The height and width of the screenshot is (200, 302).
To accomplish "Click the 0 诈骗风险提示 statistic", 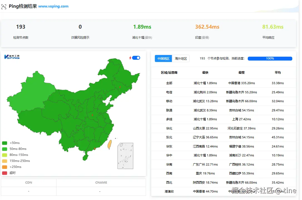I will (x=80, y=27).
